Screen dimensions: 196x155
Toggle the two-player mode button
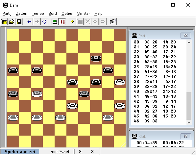tap(62, 22)
